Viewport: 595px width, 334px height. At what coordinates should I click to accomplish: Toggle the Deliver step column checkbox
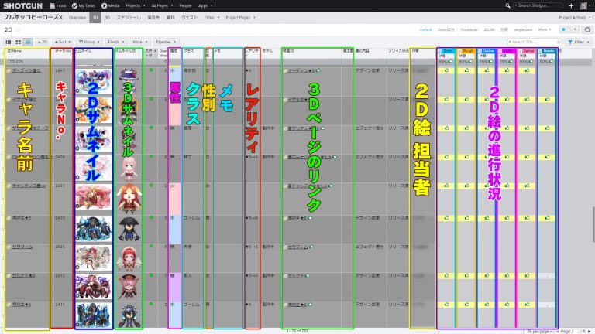pyautogui.click(x=521, y=51)
